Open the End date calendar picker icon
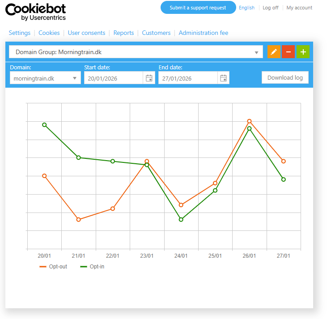 tap(223, 78)
